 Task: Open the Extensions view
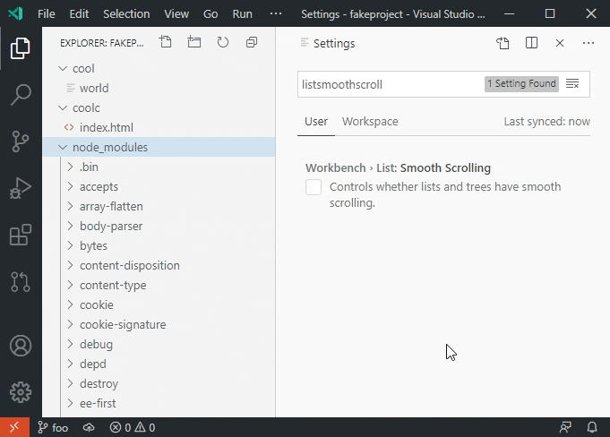[21, 236]
